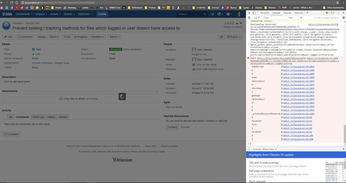Open the Info log level dropdown
Image resolution: width=346 pixels, height=183 pixels.
tap(295, 18)
